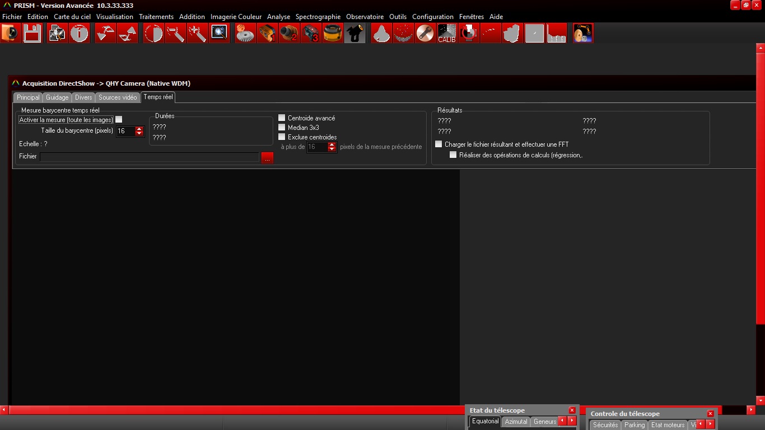
Task: Open the Spectrographie menu
Action: (318, 17)
